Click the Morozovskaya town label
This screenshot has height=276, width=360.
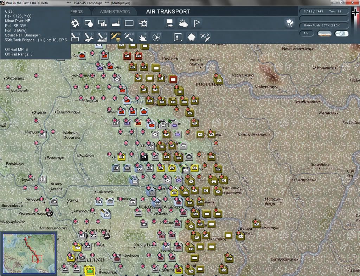[x=272, y=201]
